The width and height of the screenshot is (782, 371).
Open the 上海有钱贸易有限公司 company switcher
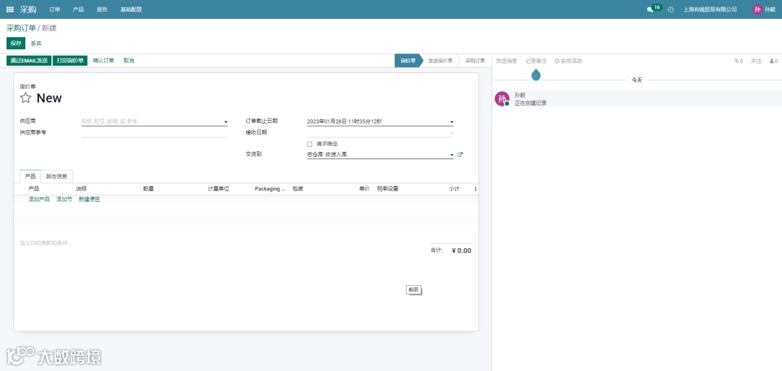tap(710, 9)
